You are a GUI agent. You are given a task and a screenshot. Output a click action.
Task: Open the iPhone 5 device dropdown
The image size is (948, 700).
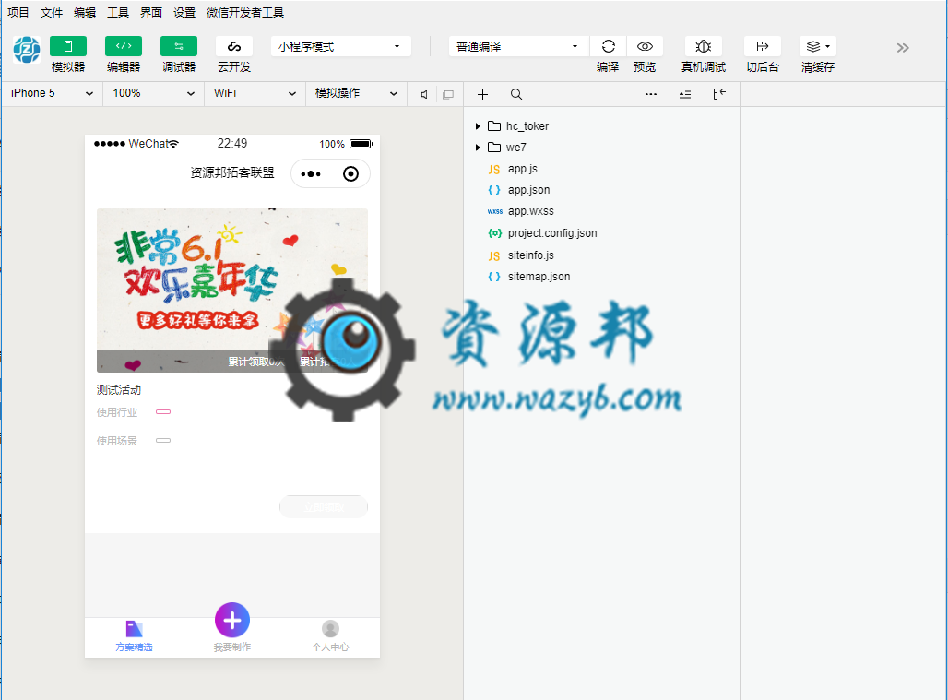click(52, 93)
